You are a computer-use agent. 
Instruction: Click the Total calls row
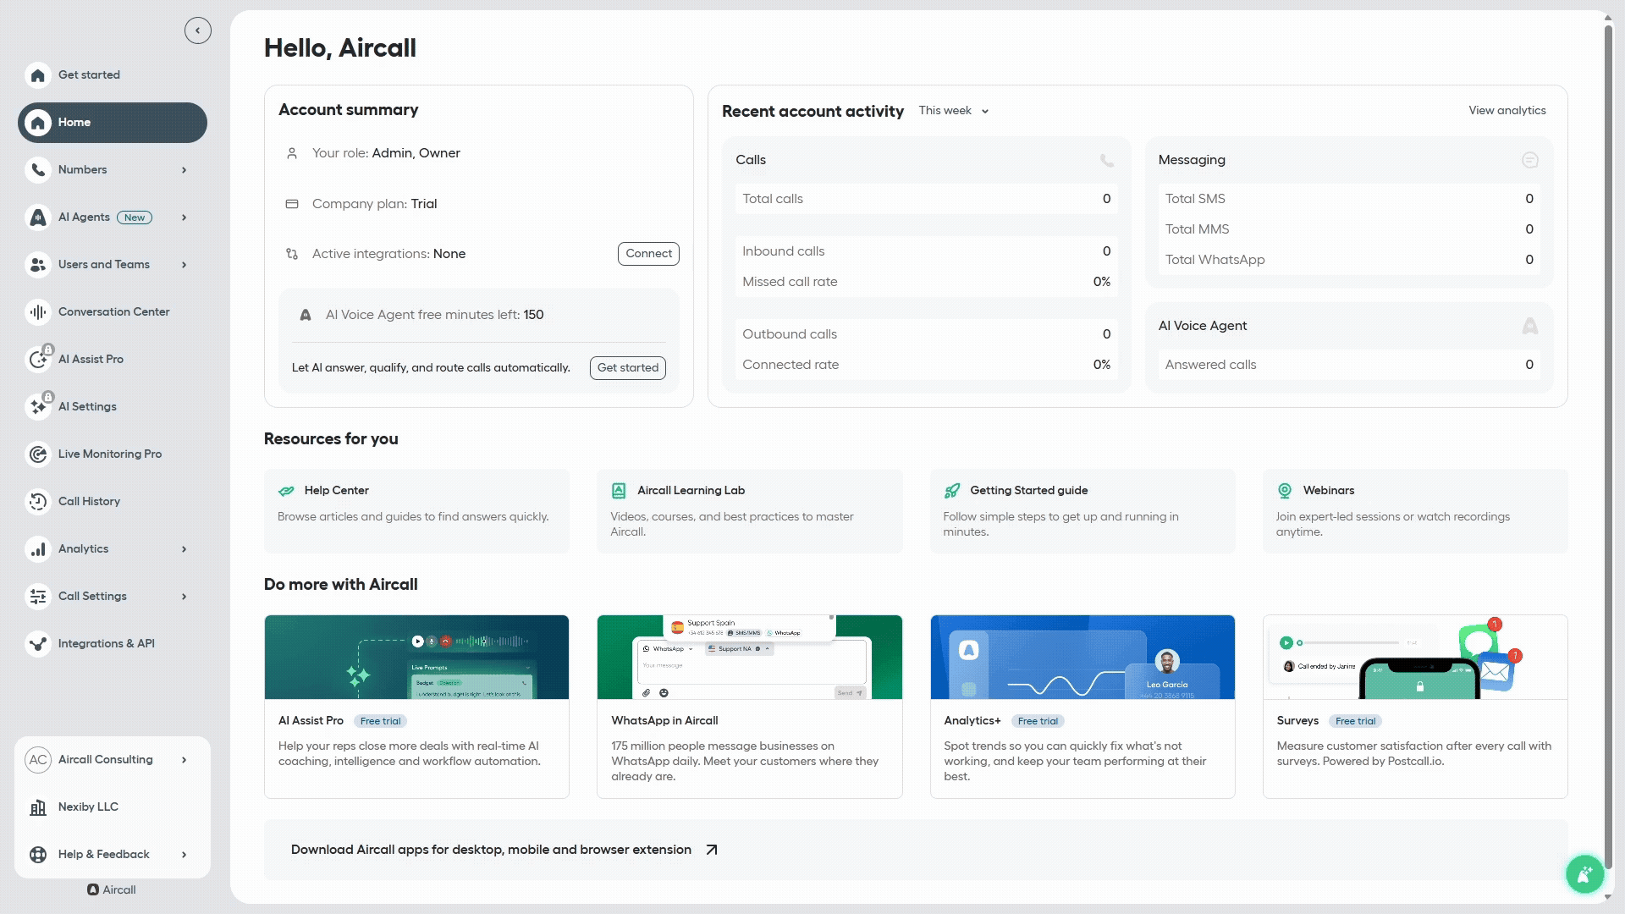(x=926, y=199)
